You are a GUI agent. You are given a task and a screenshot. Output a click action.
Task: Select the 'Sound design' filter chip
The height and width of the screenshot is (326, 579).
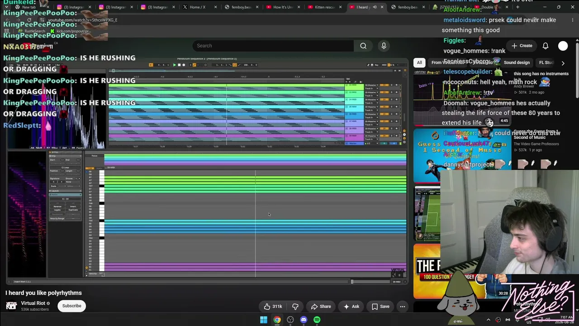517,62
